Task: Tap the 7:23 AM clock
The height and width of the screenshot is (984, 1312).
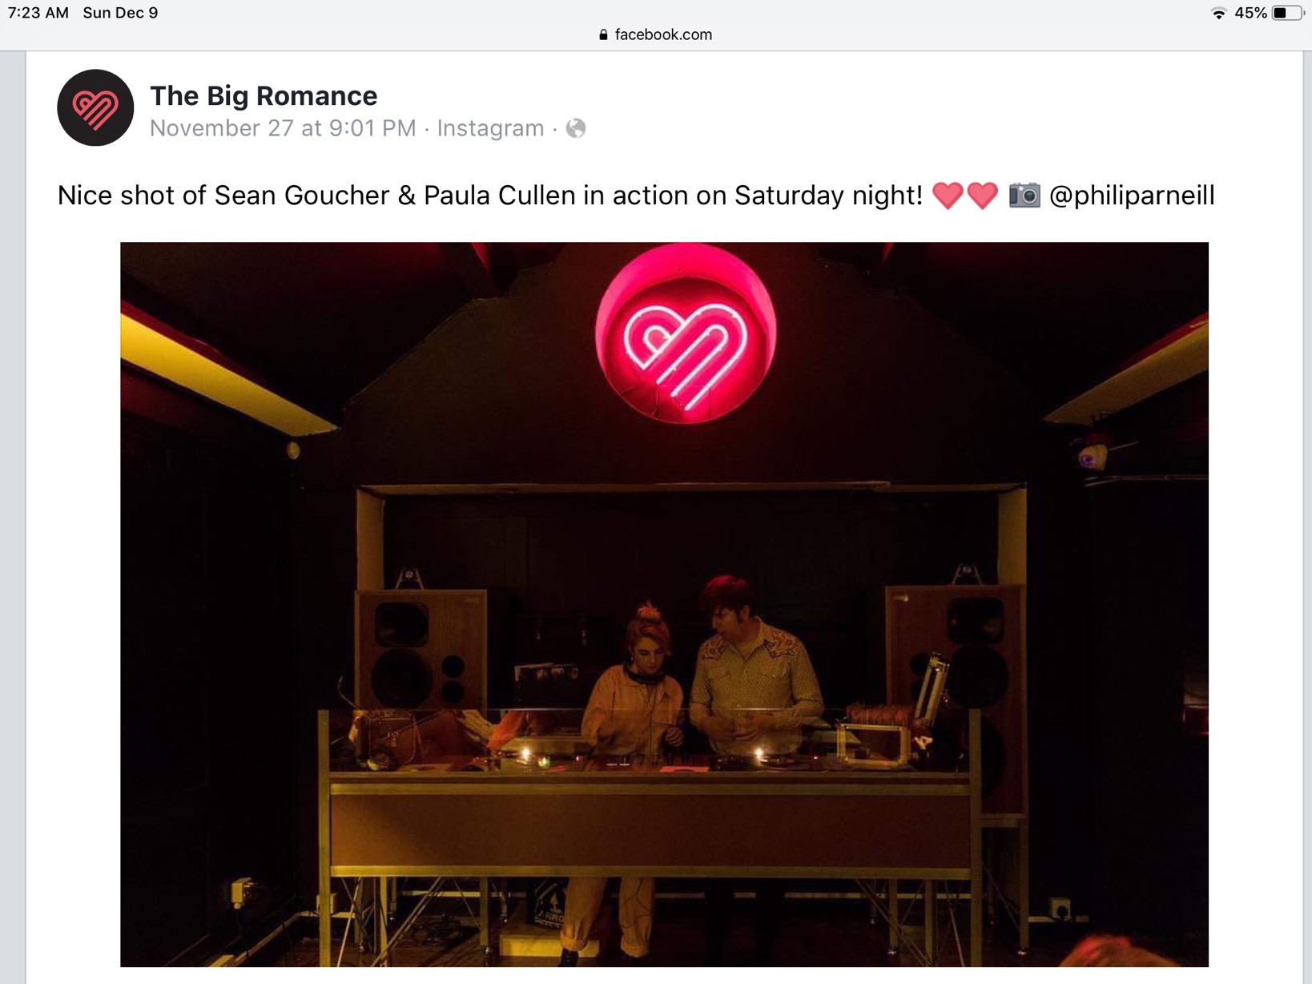Action: tap(38, 13)
